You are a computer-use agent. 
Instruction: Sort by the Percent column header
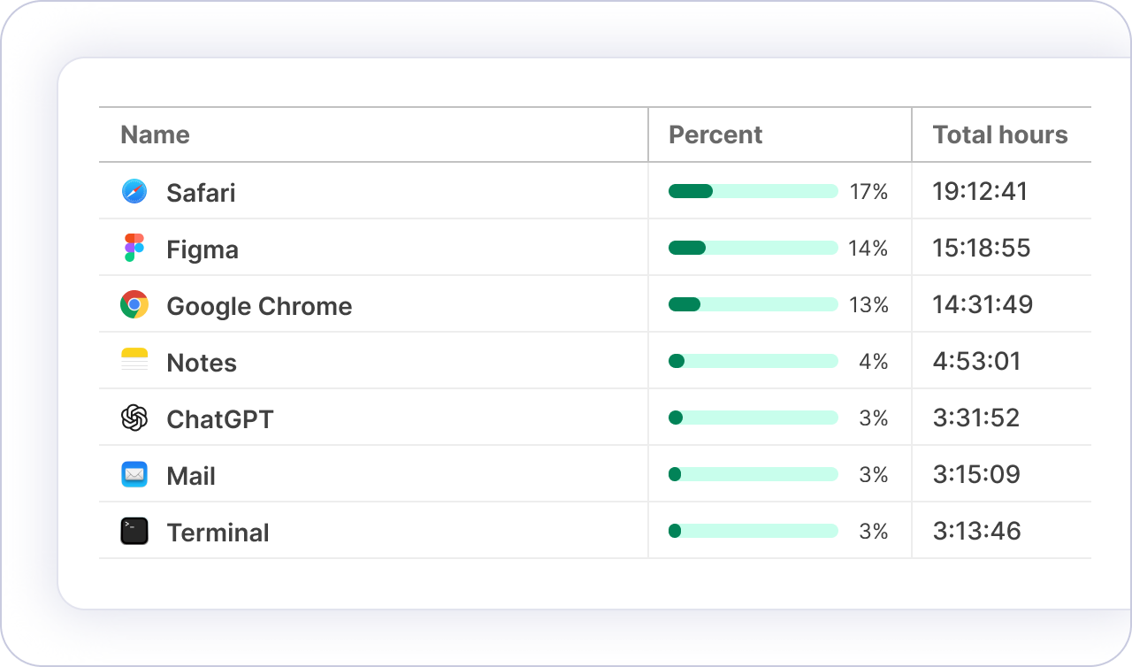tap(715, 135)
